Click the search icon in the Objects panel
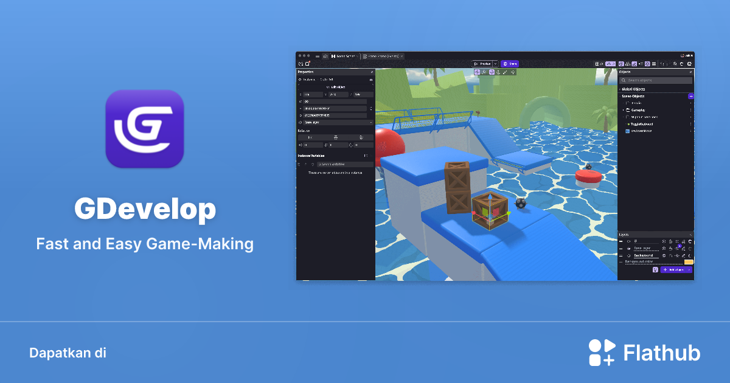Screen dimensions: 730x383 tap(624, 80)
